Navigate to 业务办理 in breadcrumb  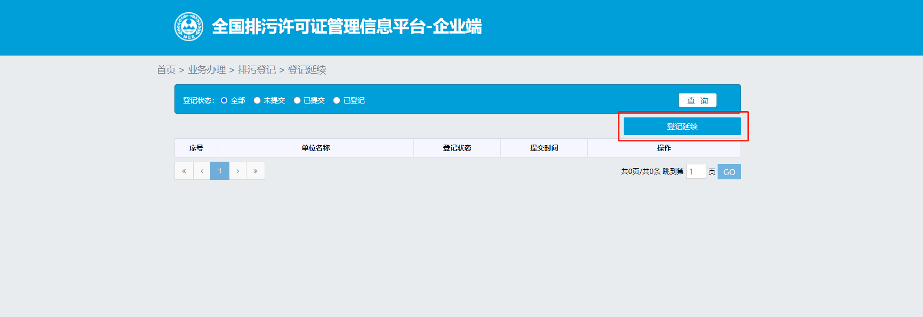tap(206, 70)
